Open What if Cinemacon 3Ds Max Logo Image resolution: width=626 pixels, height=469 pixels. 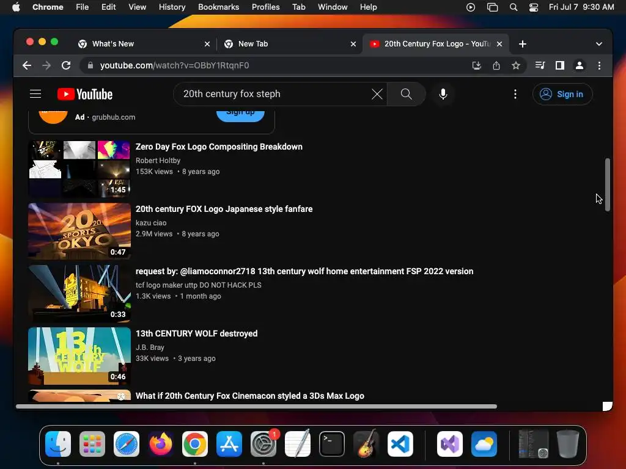[x=249, y=396]
